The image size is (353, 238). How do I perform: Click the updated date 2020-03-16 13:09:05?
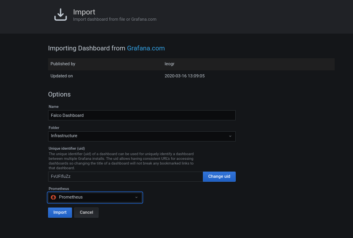tap(185, 76)
